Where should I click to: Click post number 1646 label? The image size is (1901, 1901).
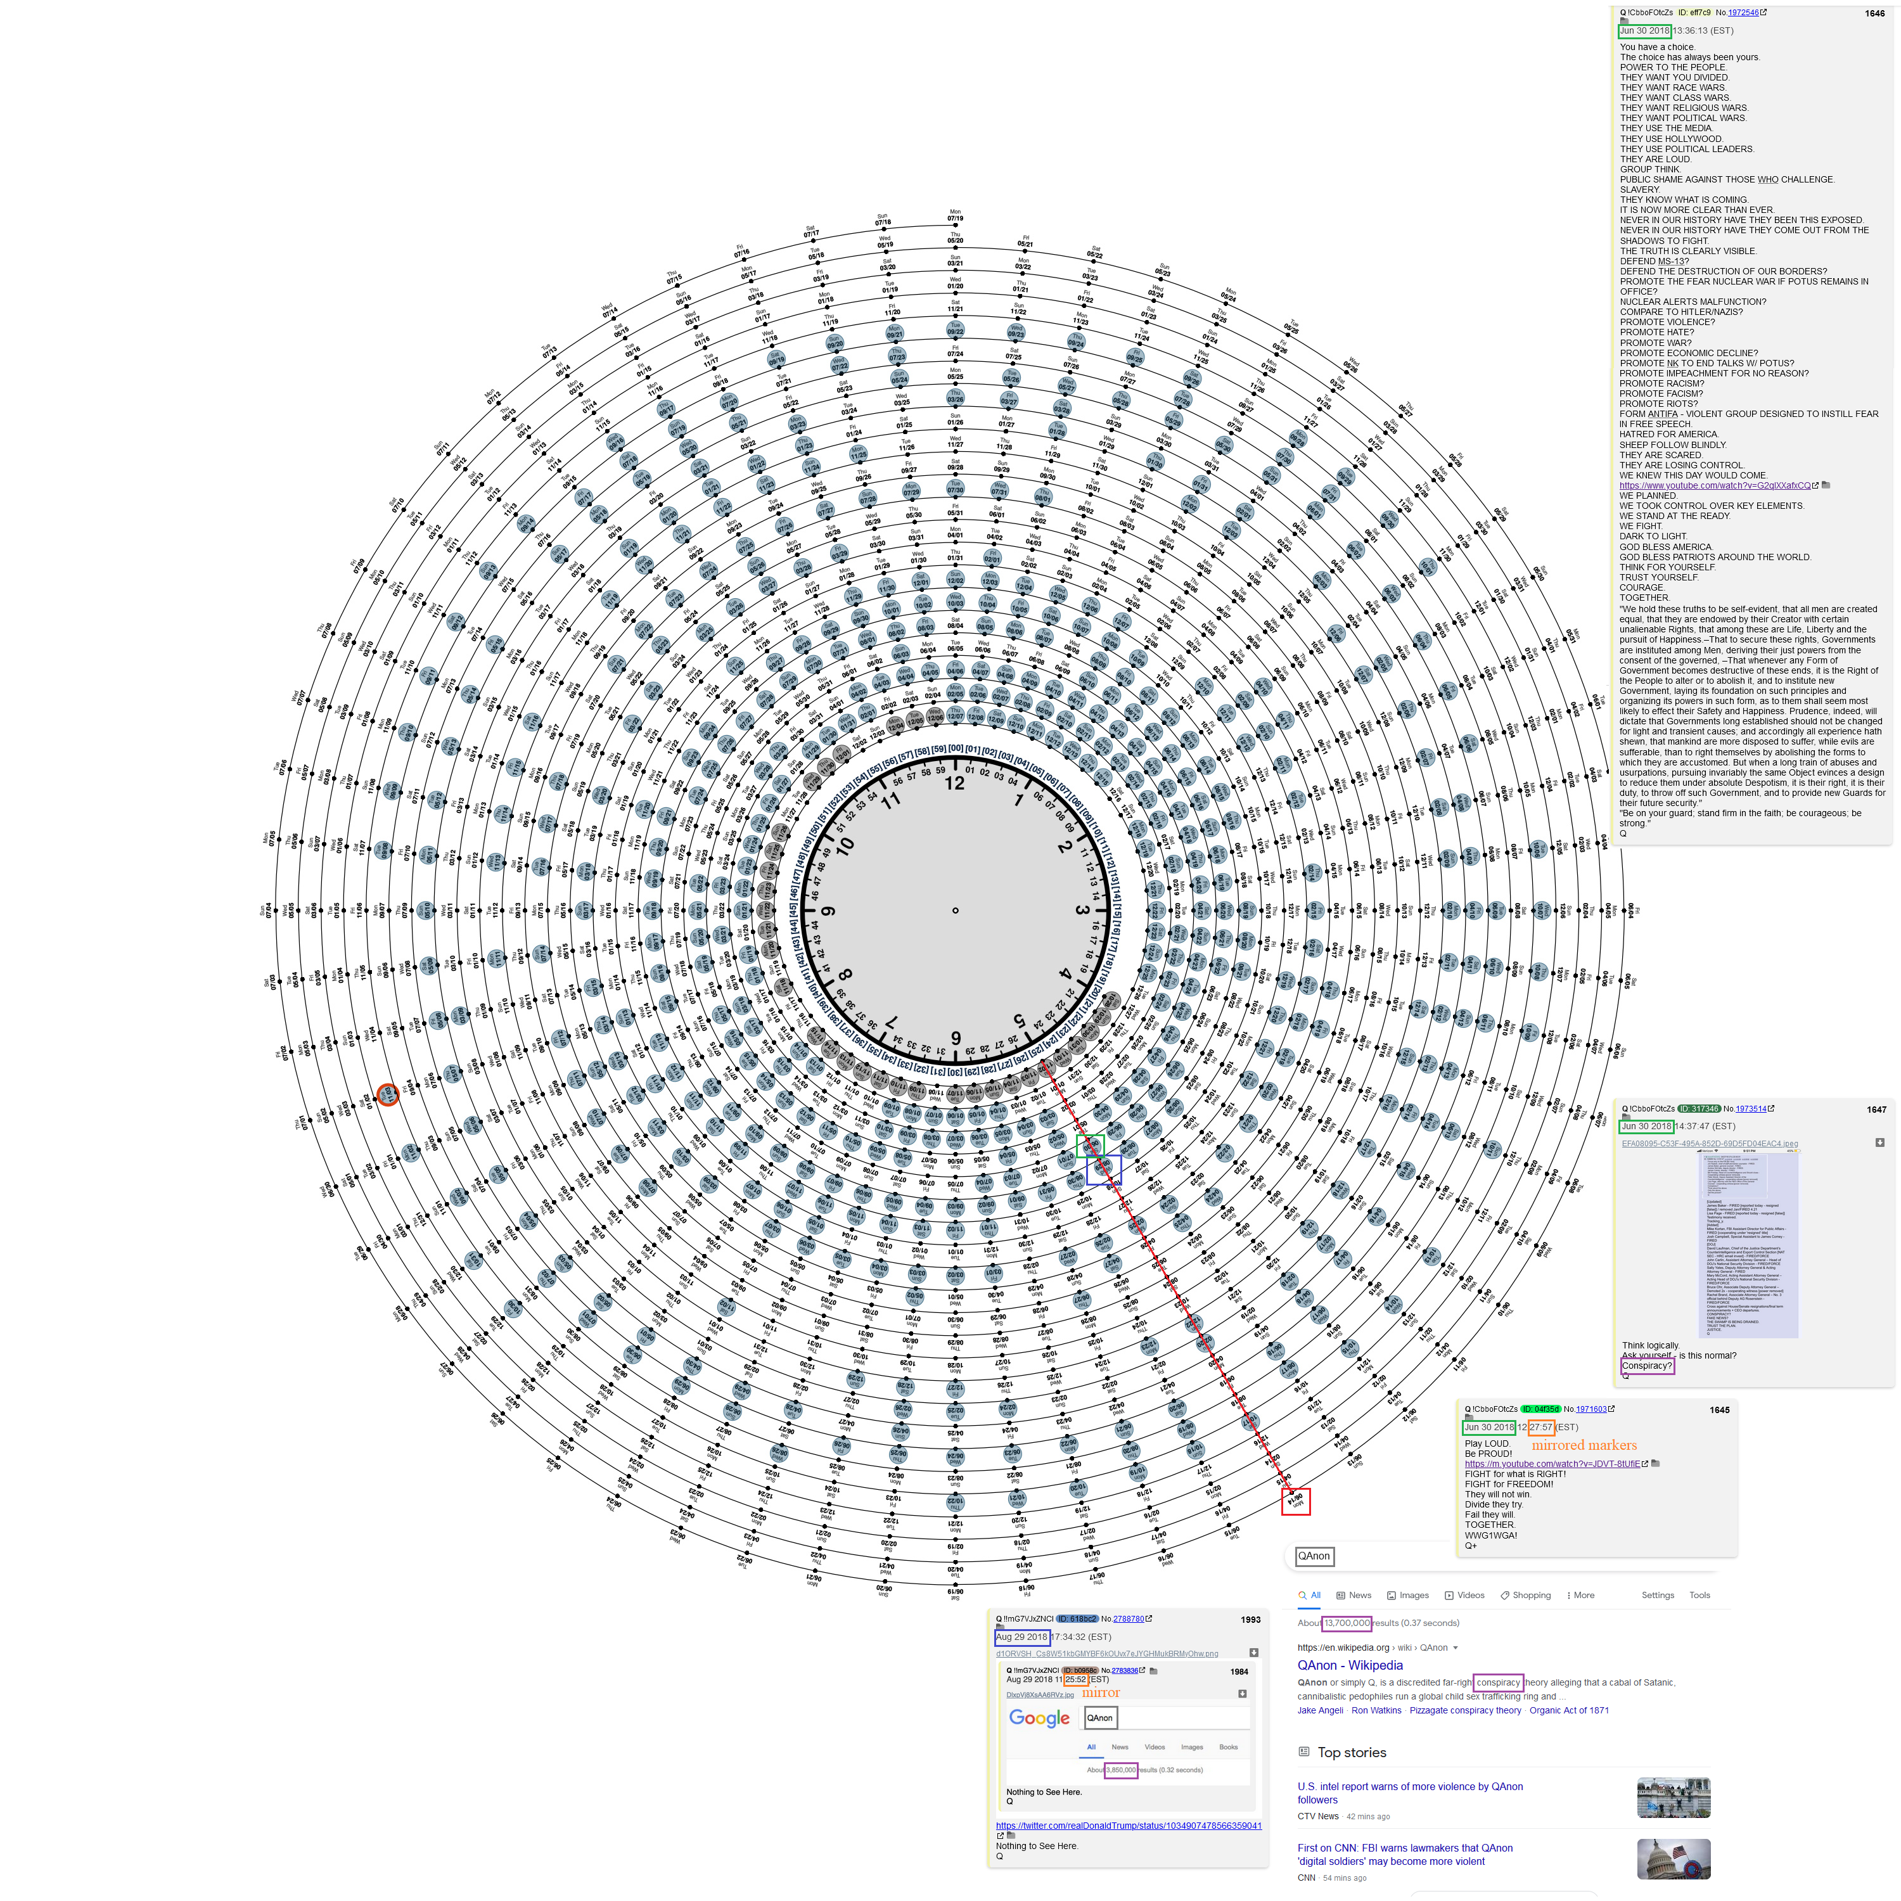tap(1876, 13)
